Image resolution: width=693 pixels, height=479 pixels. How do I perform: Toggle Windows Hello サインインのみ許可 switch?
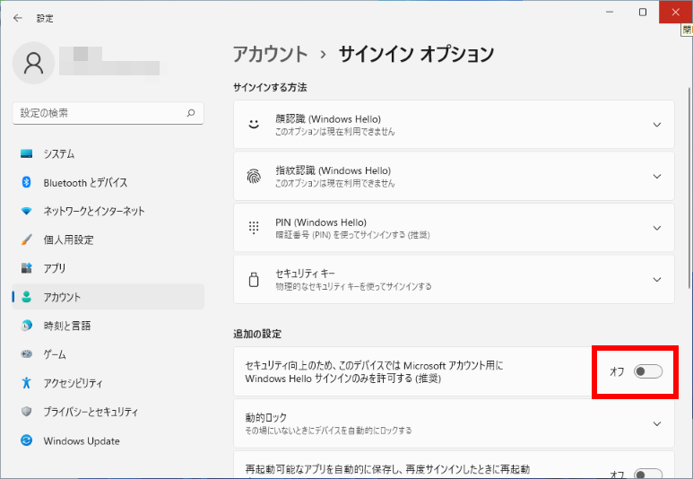tap(648, 371)
